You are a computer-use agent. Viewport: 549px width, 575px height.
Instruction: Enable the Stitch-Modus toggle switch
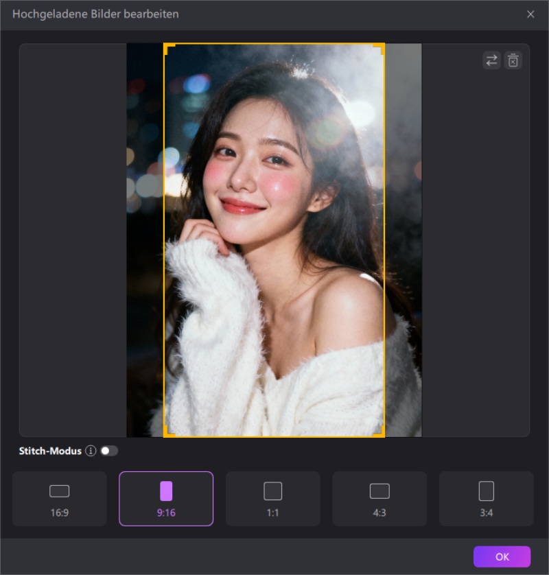[109, 451]
